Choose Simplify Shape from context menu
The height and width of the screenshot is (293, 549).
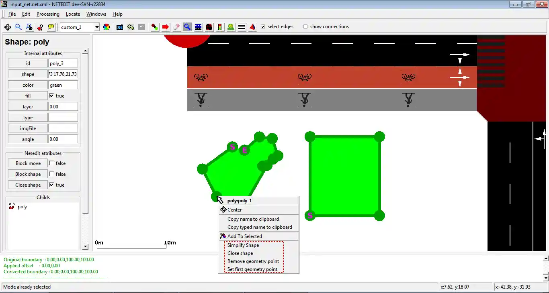click(243, 245)
